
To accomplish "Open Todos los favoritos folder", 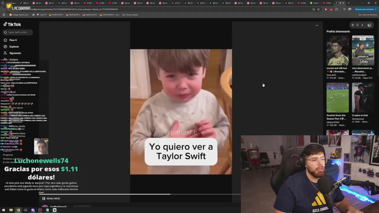I will point(368,15).
